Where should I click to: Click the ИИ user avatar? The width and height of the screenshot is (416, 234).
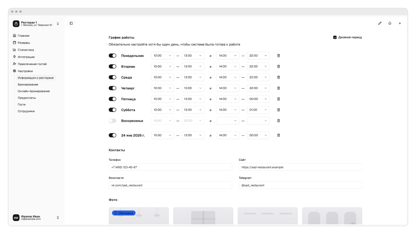(x=16, y=218)
